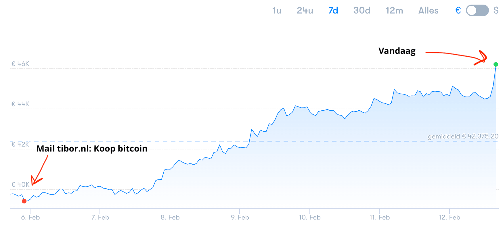
Task: Click the € 40K price axis label
Action: tap(20, 184)
